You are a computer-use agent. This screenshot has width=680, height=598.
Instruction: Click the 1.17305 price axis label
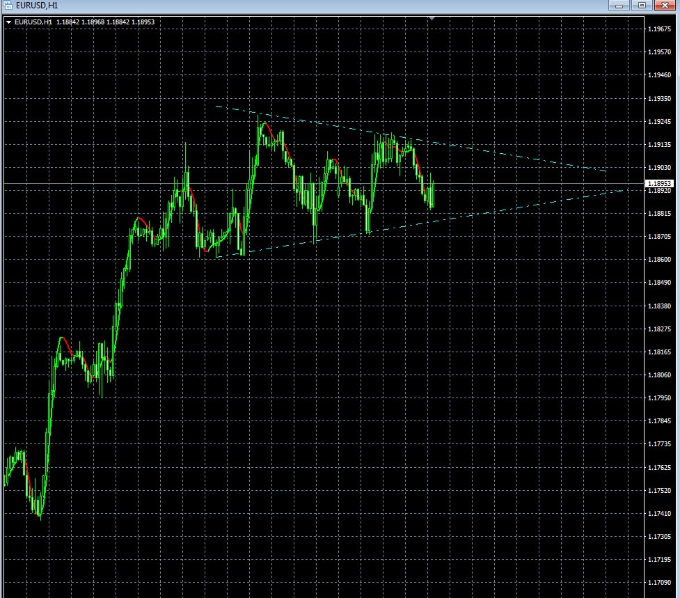tap(659, 537)
